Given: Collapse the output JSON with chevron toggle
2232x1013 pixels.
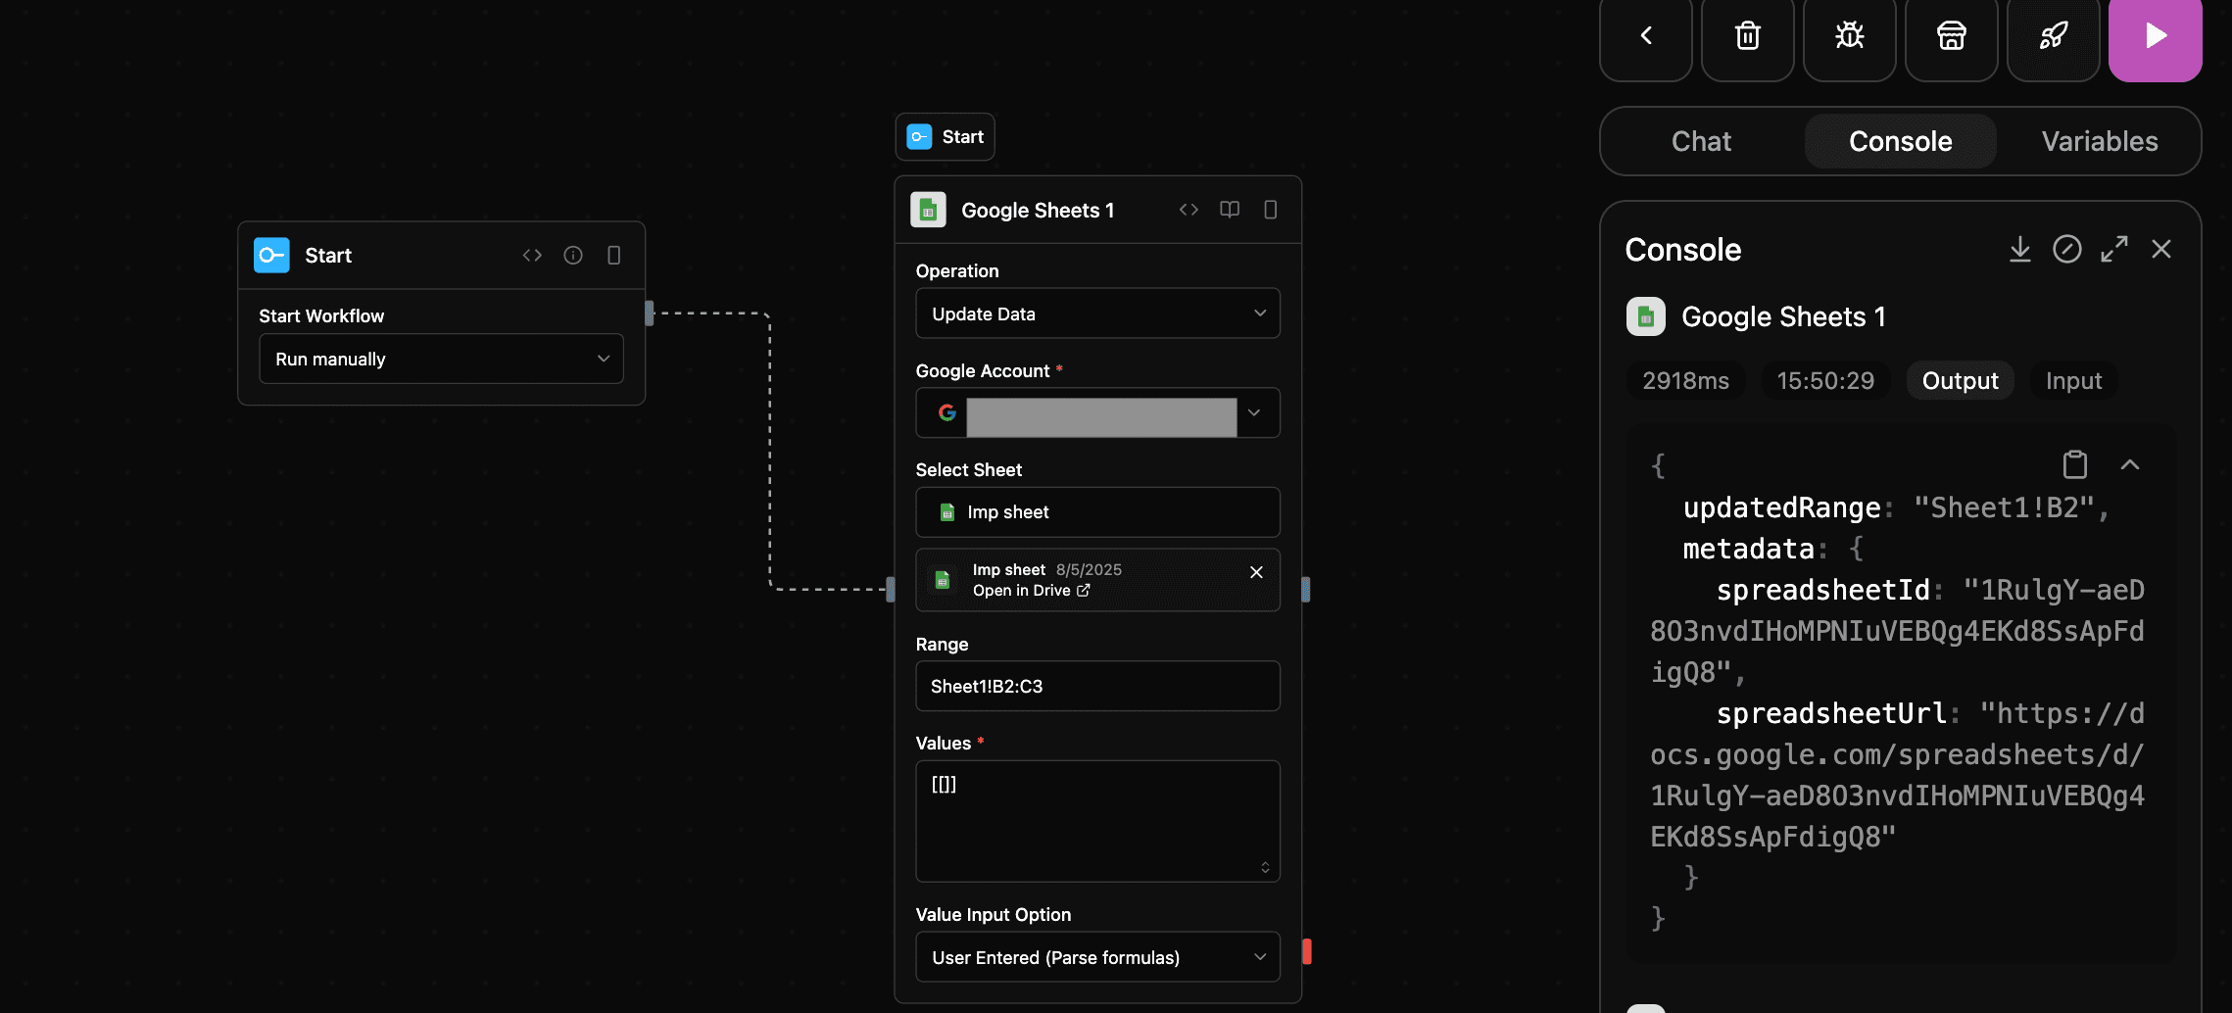Looking at the screenshot, I should tap(2131, 464).
